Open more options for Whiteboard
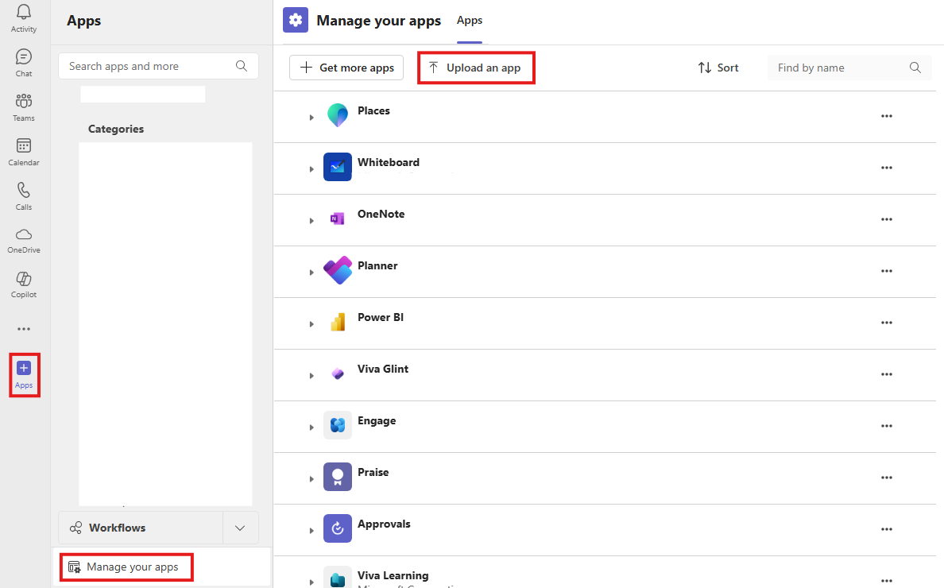Viewport: 944px width, 588px height. pos(886,168)
